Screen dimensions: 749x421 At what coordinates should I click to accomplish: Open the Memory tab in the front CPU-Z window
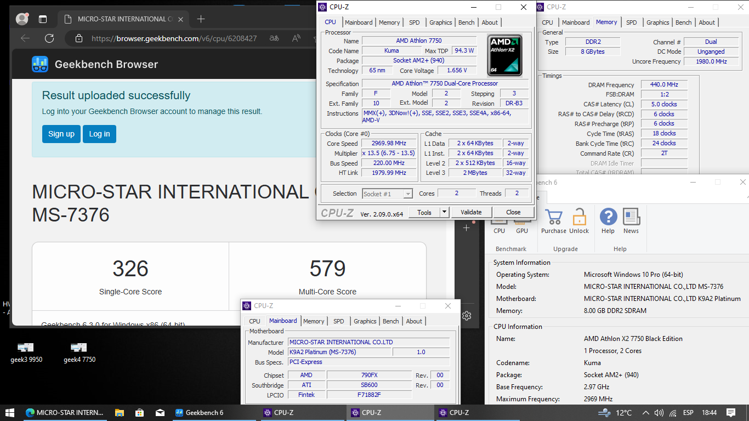click(x=389, y=22)
